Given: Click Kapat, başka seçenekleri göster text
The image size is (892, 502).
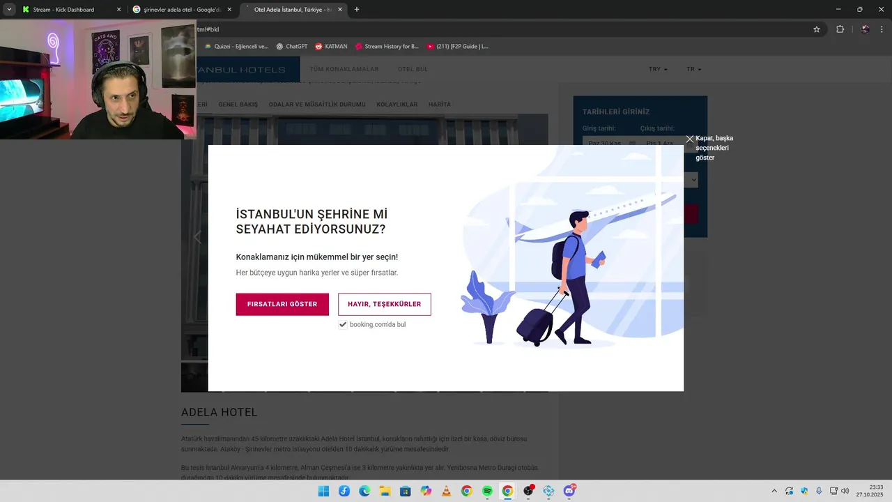Looking at the screenshot, I should point(714,148).
